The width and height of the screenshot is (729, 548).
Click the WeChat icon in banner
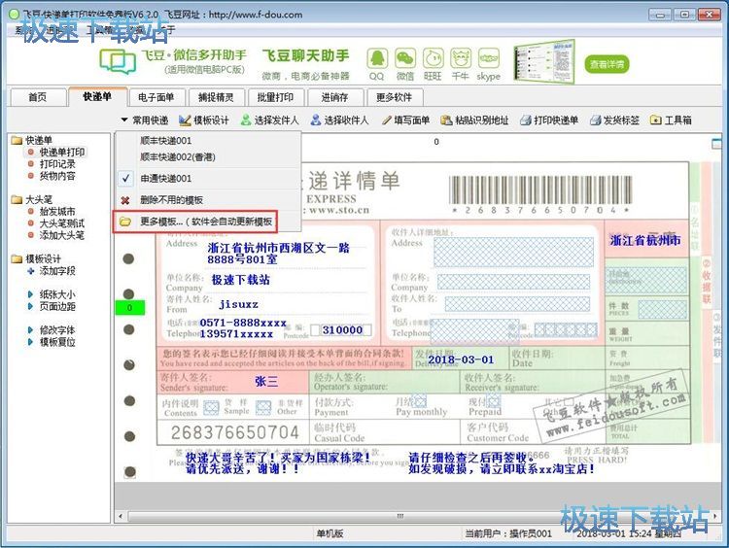click(405, 58)
